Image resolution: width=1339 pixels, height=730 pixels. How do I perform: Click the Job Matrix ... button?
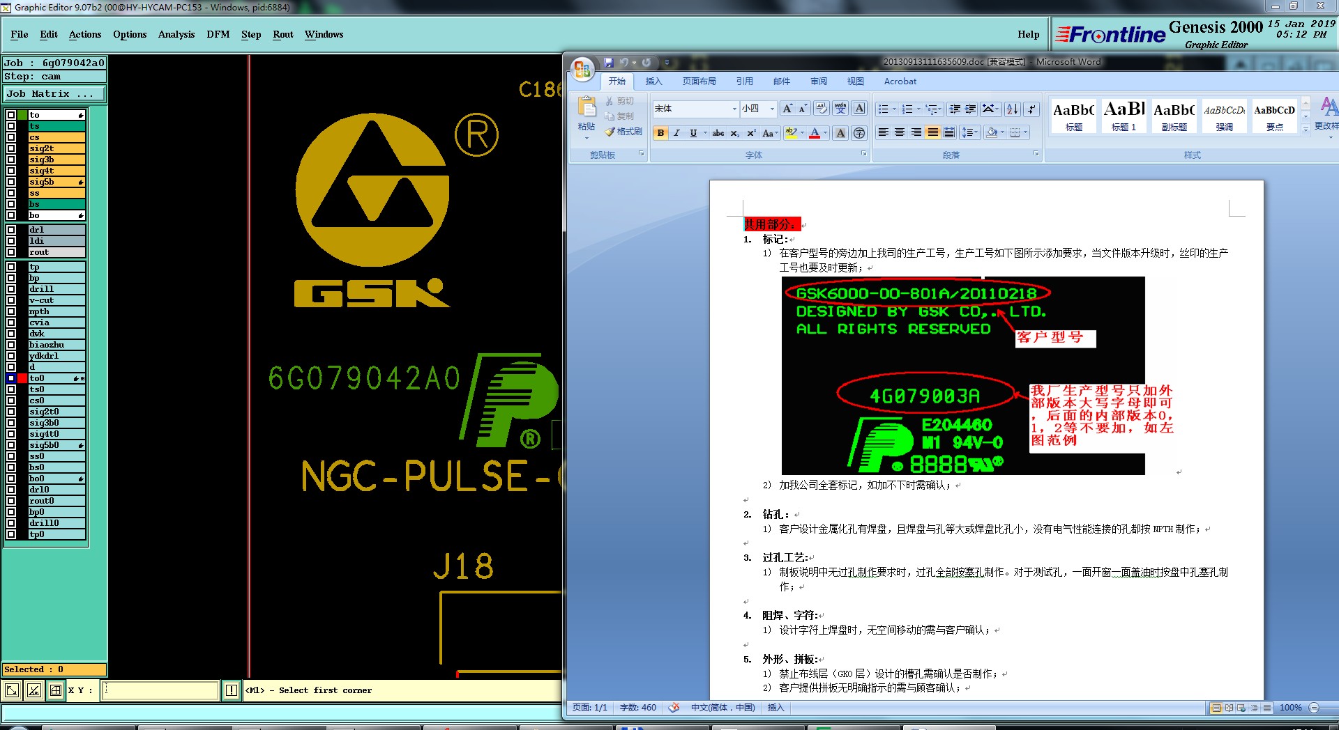pos(54,94)
